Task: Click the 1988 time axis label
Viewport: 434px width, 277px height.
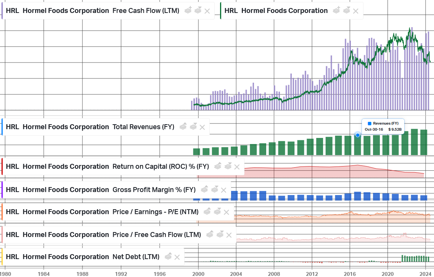Action: point(82,274)
